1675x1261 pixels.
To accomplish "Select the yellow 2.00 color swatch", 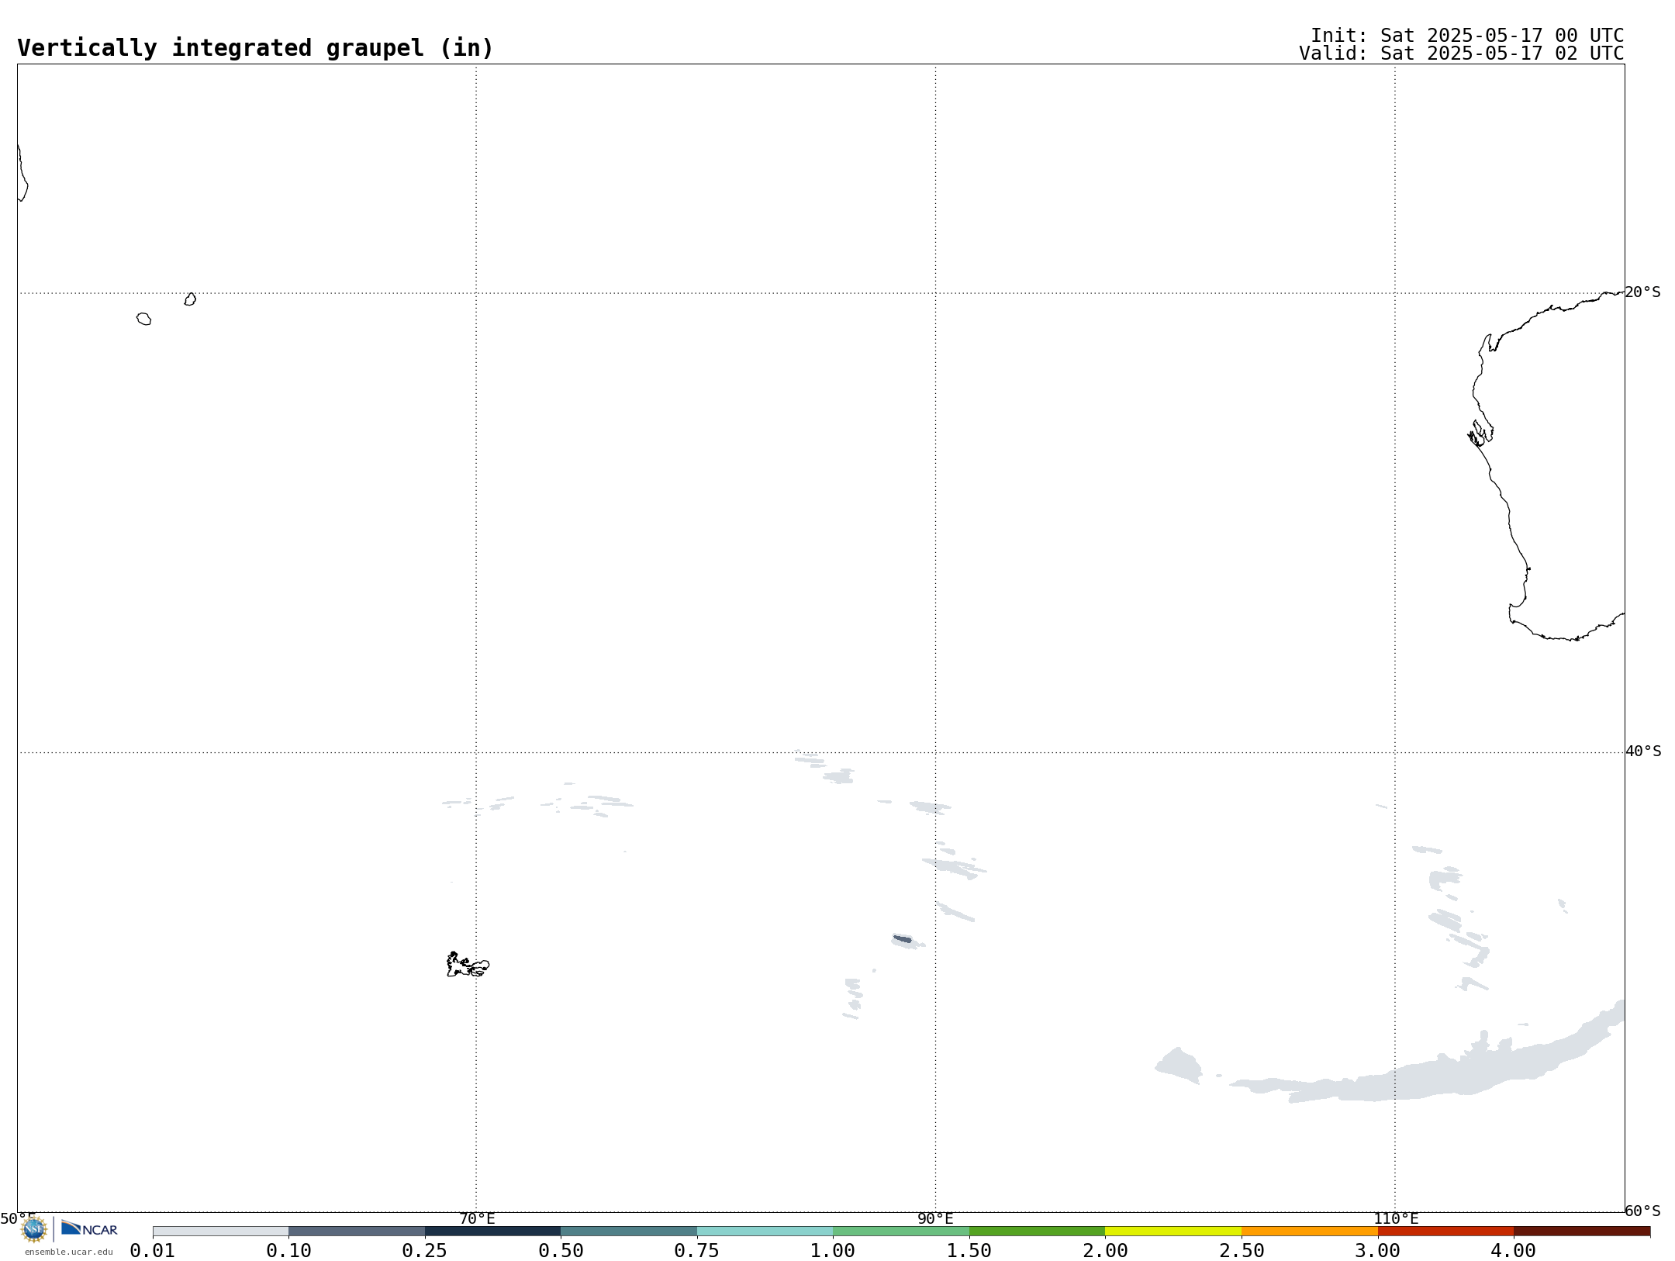I will point(1173,1231).
